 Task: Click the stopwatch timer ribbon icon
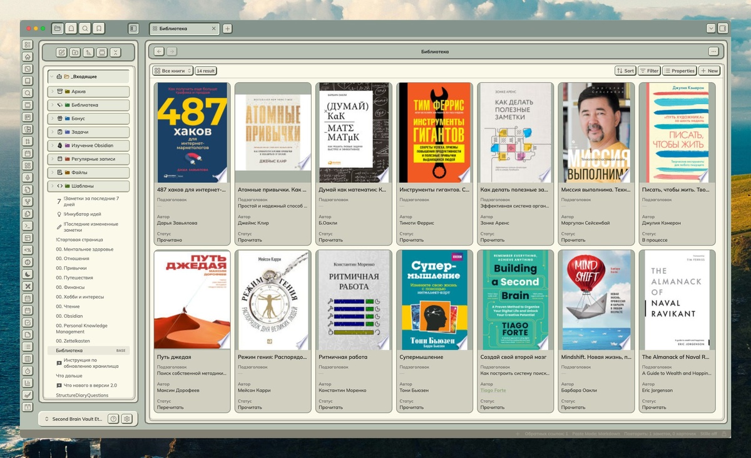(27, 371)
